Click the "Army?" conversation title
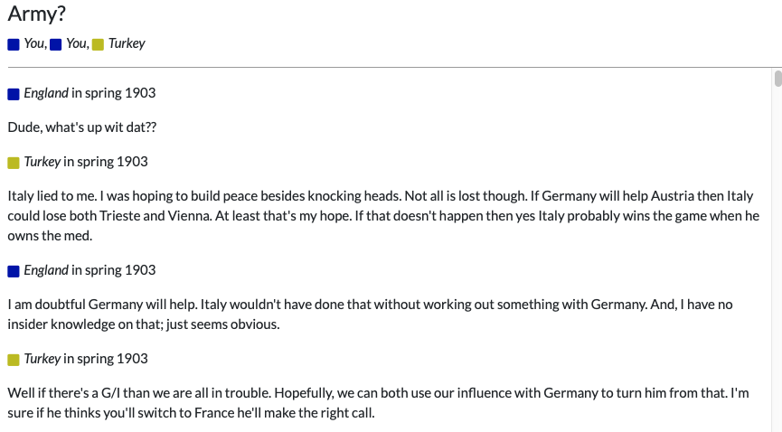The width and height of the screenshot is (782, 432). click(x=36, y=14)
